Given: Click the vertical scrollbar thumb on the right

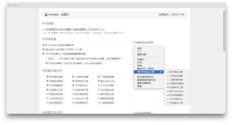Looking at the screenshot, I should pos(224,31).
